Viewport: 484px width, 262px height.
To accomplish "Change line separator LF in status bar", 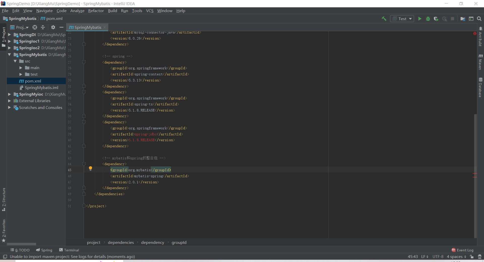I will click(425, 256).
